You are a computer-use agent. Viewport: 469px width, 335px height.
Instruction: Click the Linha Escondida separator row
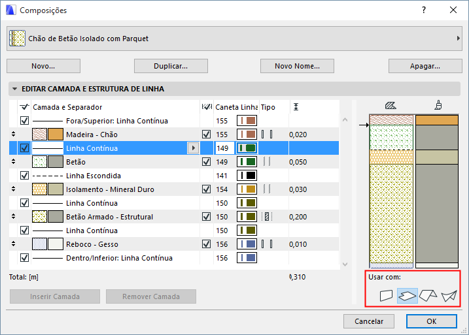pos(174,176)
